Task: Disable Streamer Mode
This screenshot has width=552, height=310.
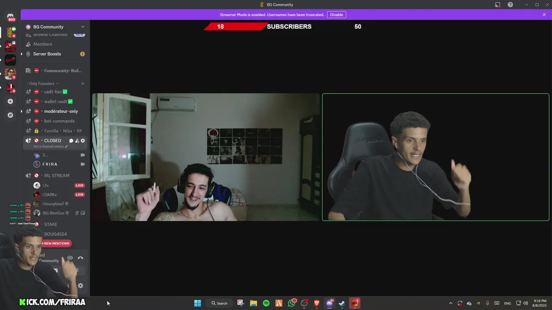Action: tap(336, 15)
